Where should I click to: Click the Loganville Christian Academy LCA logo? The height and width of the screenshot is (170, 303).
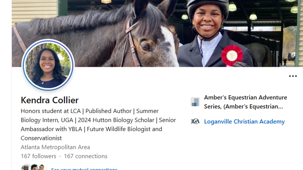point(195,122)
